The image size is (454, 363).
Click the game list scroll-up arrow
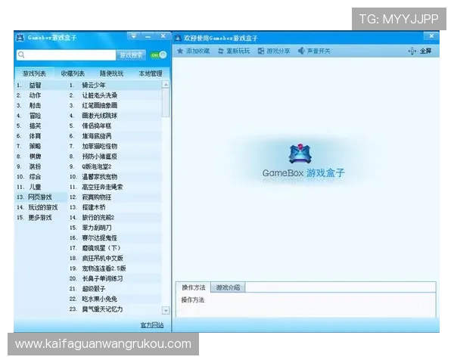pos(166,85)
